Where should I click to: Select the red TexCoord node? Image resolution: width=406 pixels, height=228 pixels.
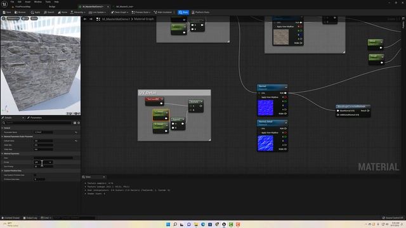click(154, 101)
